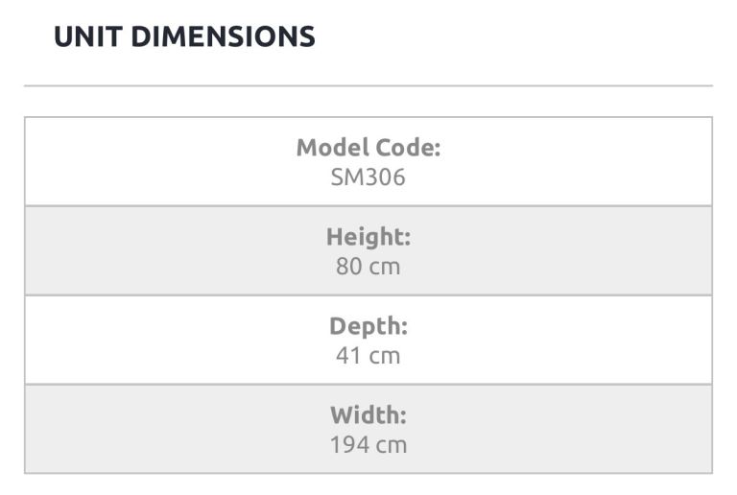737x495 pixels.
Task: Click the UNIT DIMENSIONS heading
Action: pos(184,36)
